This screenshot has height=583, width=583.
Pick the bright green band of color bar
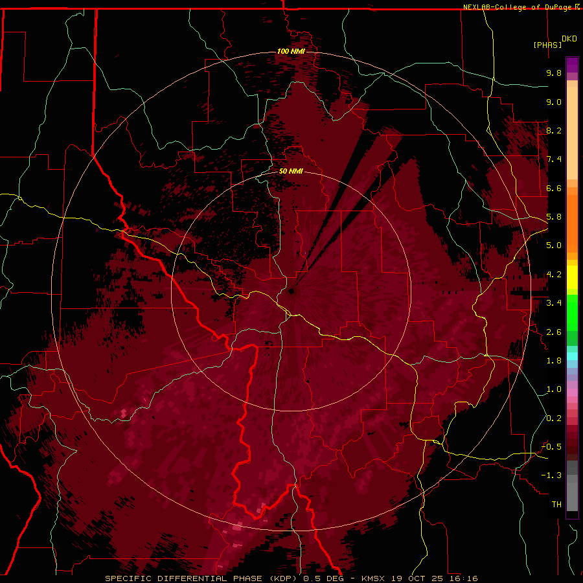572,313
